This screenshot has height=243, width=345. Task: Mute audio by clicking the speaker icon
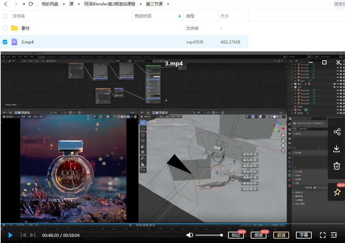[190, 235]
